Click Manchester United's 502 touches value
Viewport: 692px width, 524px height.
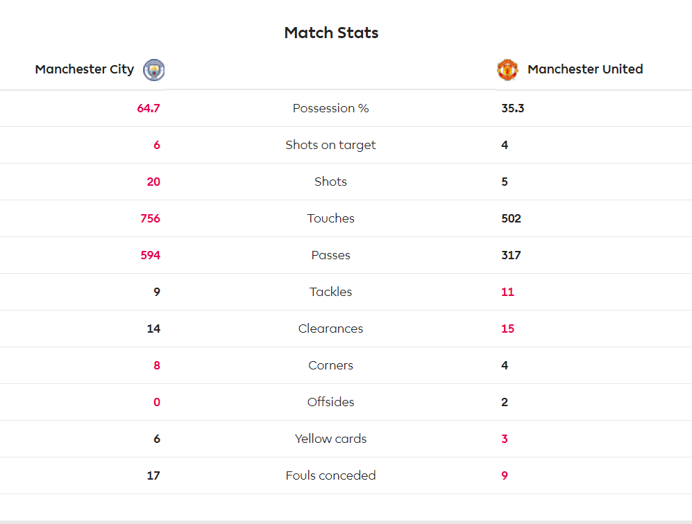pos(511,218)
